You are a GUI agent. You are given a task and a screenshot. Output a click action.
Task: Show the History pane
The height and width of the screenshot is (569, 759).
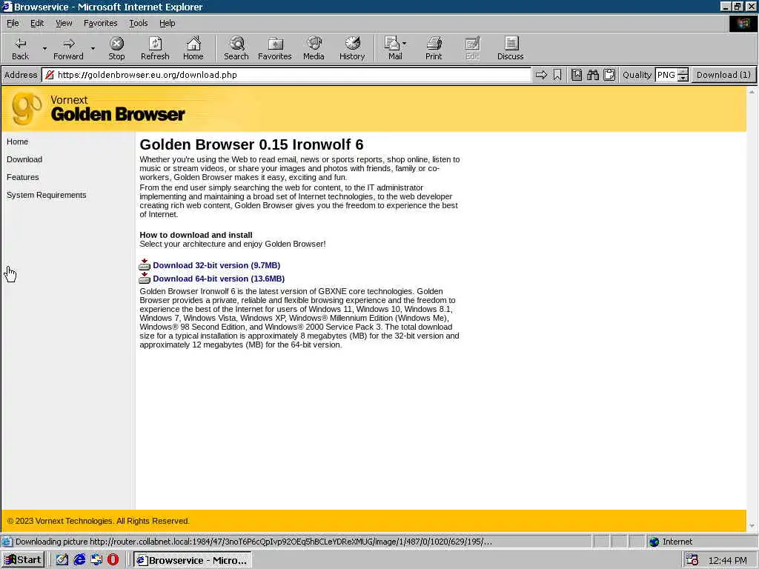click(352, 48)
